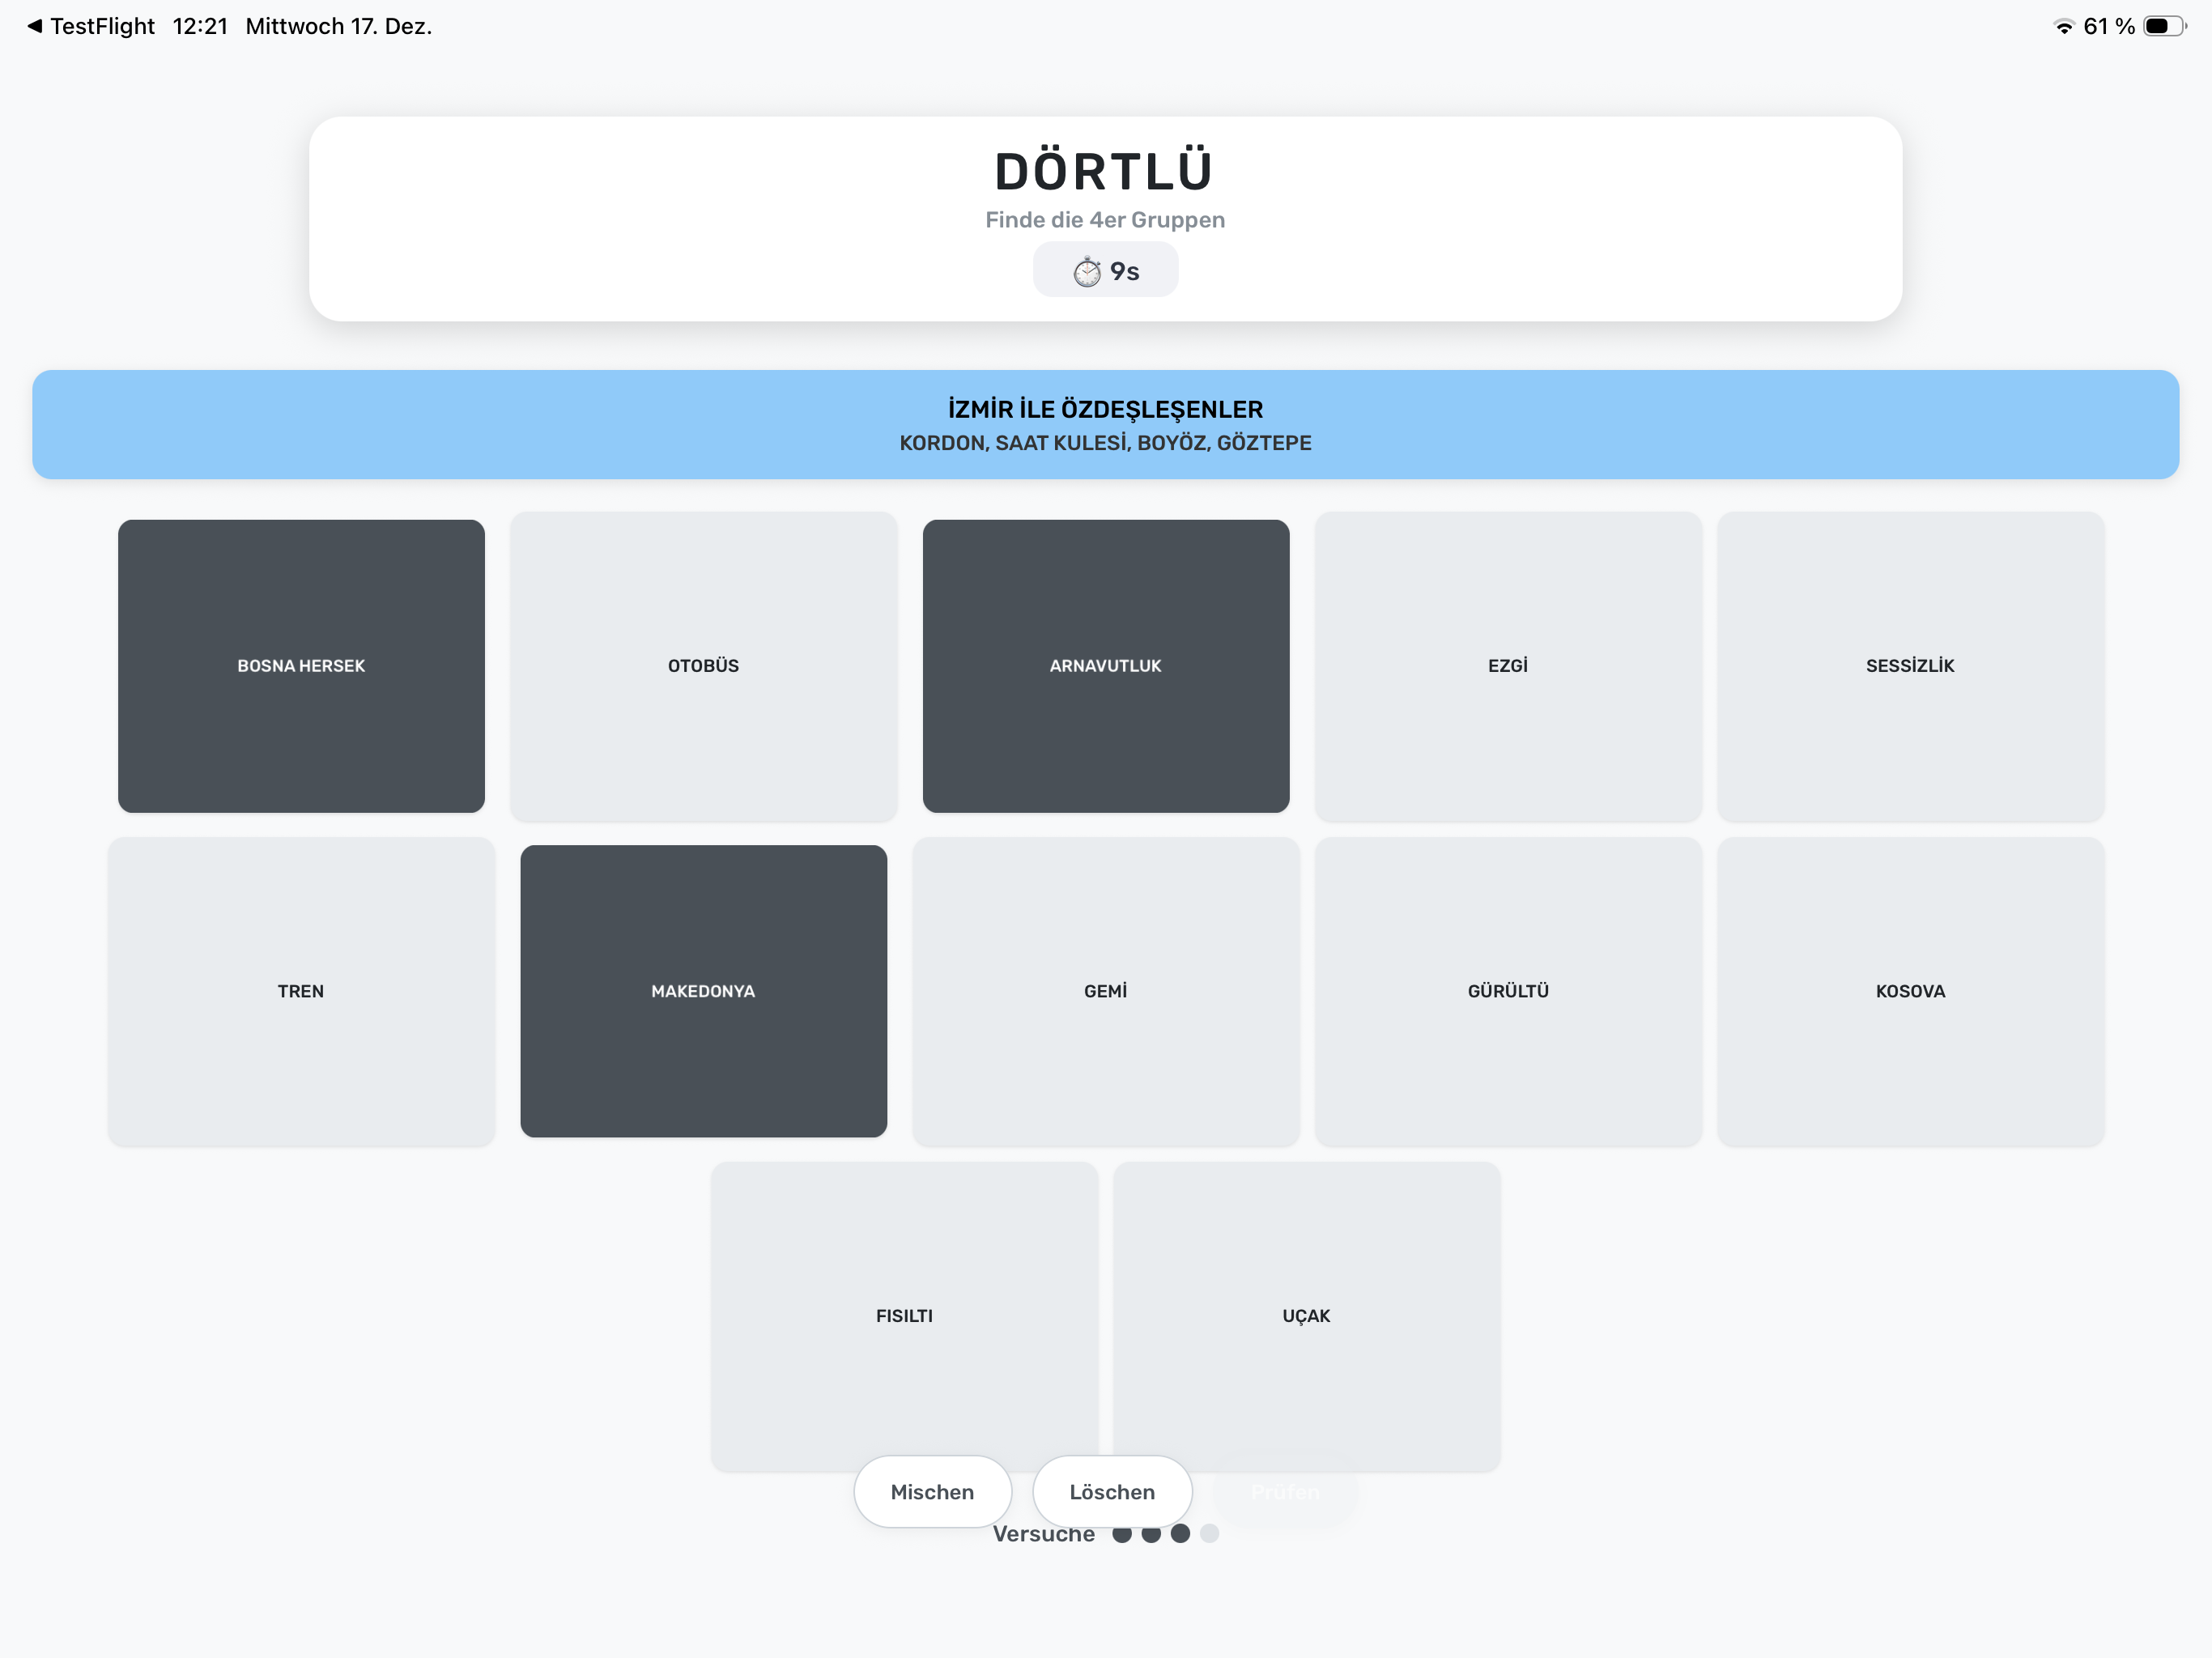Tap the DÖRTLÜ game title
This screenshot has height=1658, width=2212.
(x=1105, y=171)
